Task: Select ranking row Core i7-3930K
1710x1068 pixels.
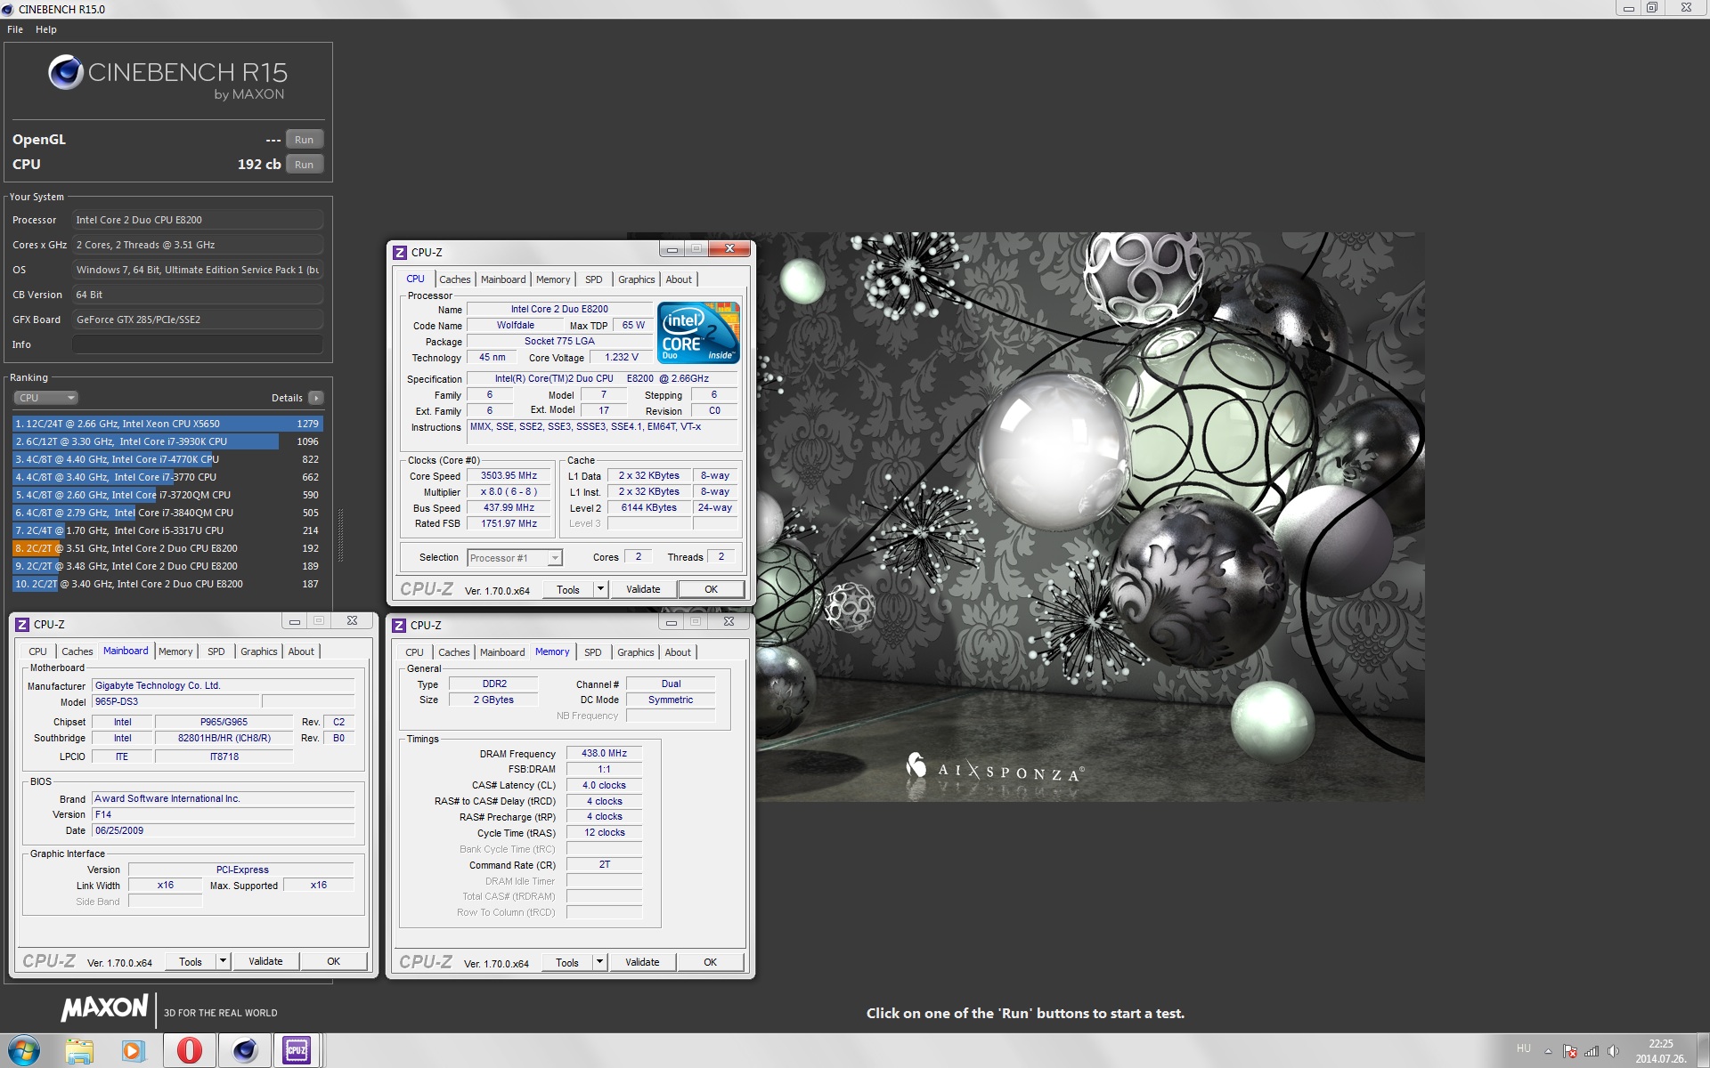Action: [167, 441]
